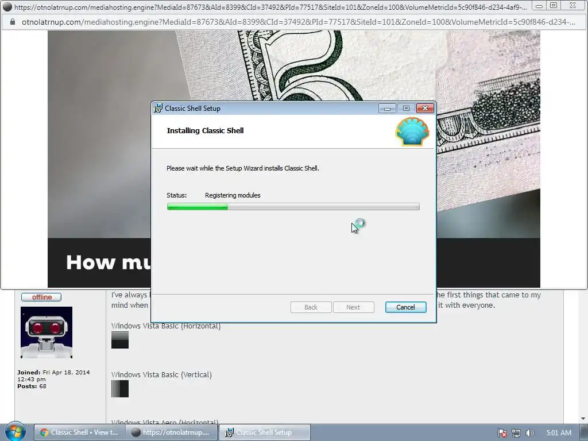Click 'Windows Vista Basic (Horizontal)' text
This screenshot has width=588, height=441.
point(166,326)
